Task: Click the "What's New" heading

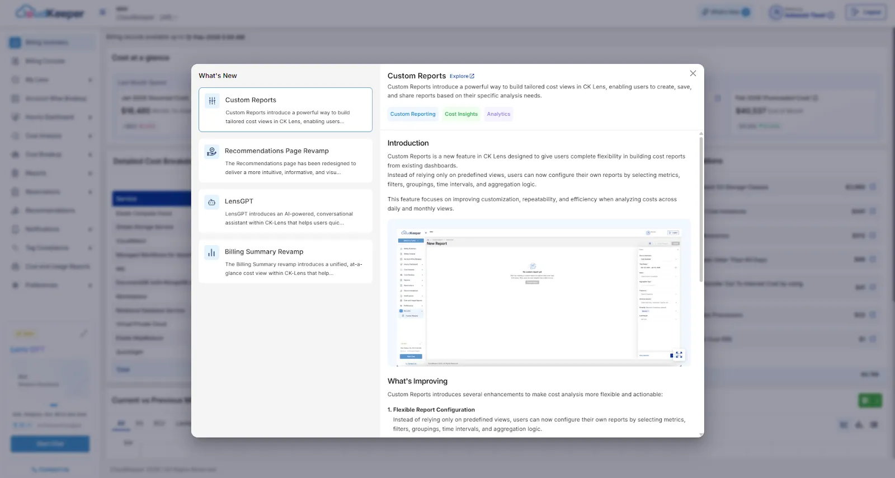Action: click(218, 76)
